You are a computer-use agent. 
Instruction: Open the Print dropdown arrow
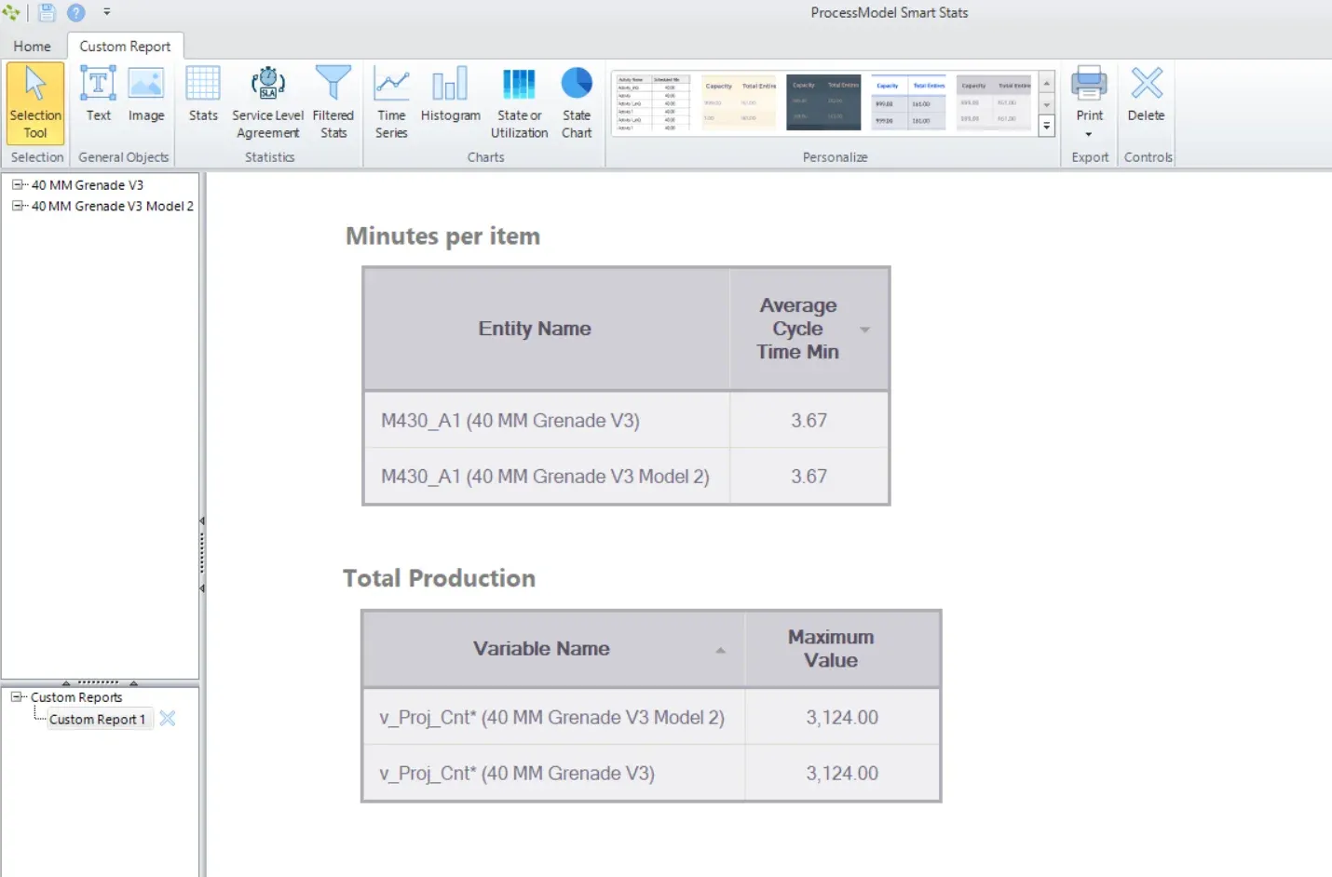pyautogui.click(x=1089, y=134)
